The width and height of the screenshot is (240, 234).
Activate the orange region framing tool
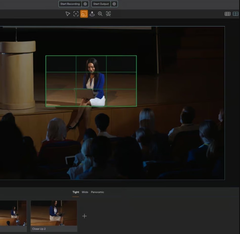click(84, 14)
